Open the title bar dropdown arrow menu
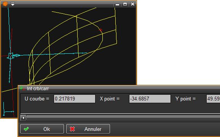220x137 pixels. (13, 4)
